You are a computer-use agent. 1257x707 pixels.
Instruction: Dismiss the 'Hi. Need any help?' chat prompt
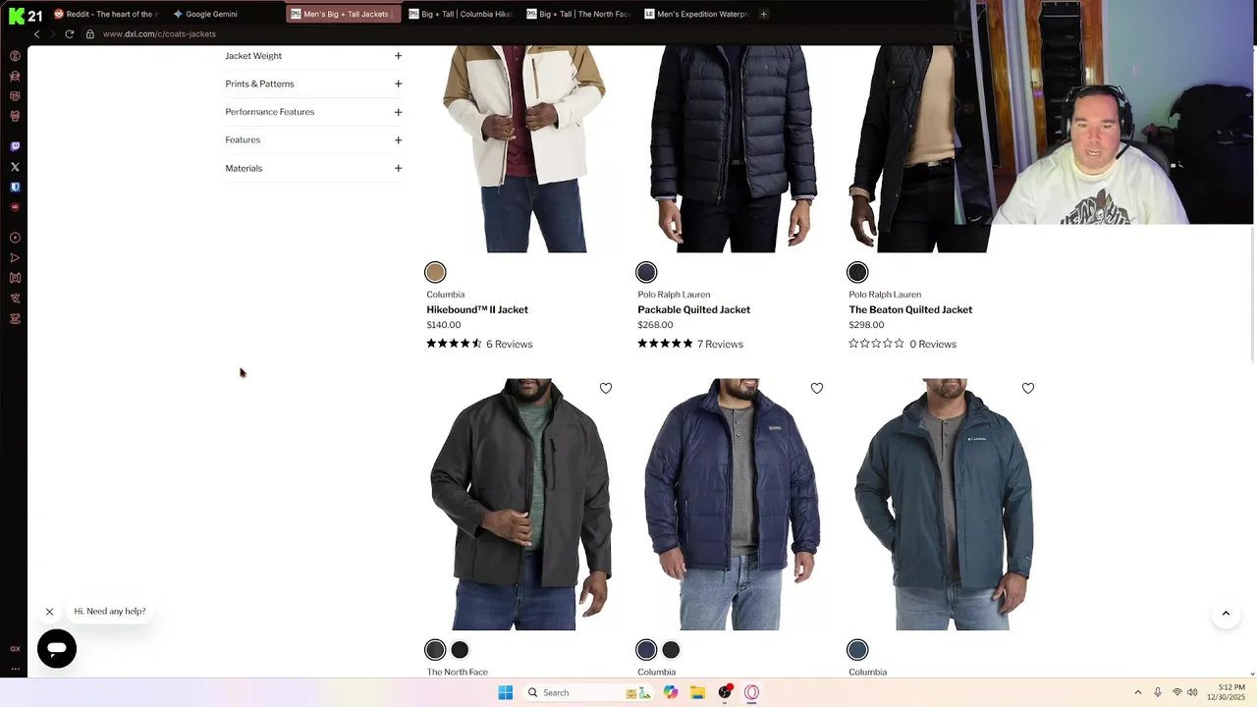(x=49, y=612)
